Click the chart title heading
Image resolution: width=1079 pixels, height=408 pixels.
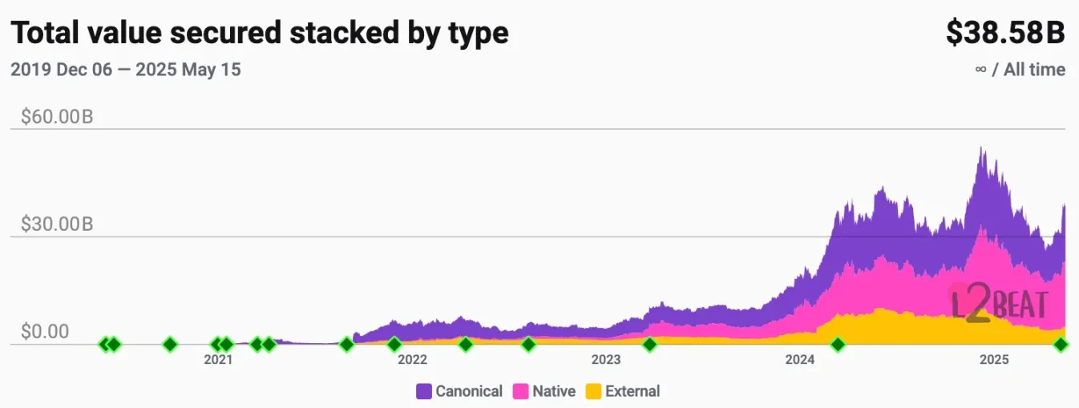click(259, 33)
